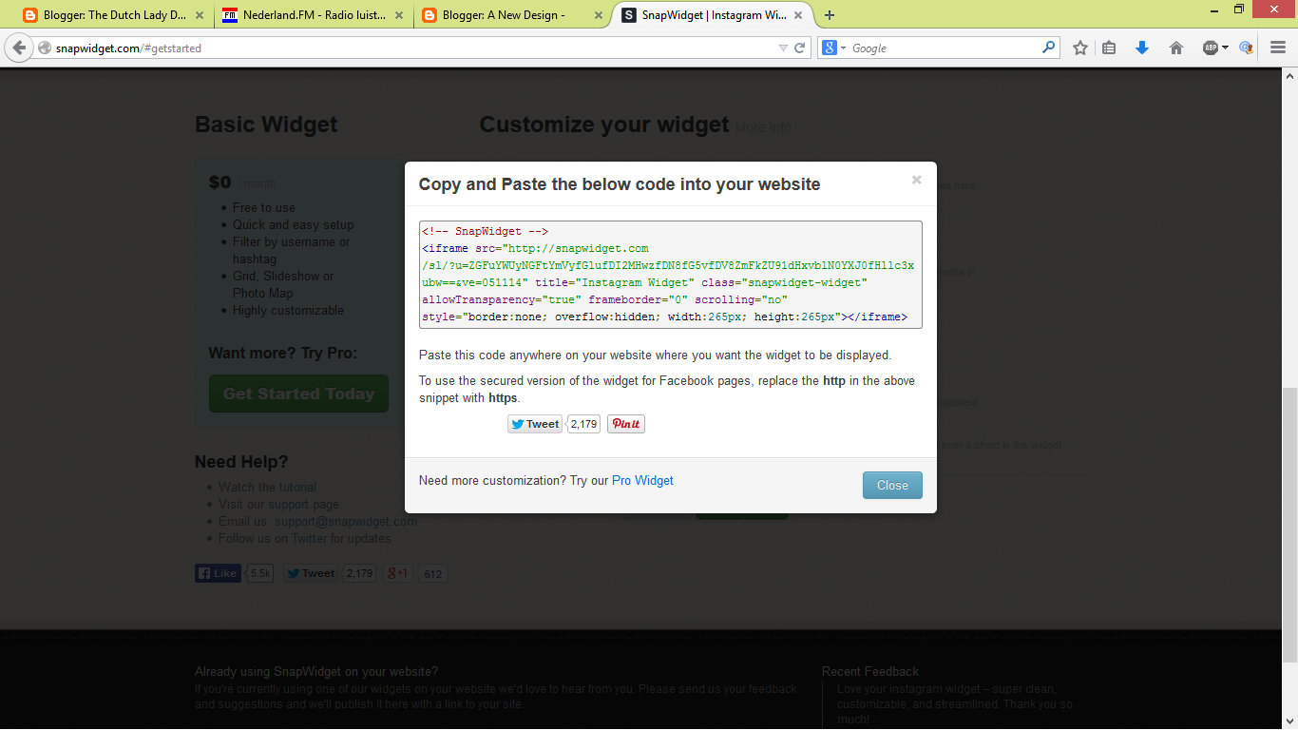This screenshot has height=730, width=1298.
Task: Open the support page link
Action: coord(288,505)
